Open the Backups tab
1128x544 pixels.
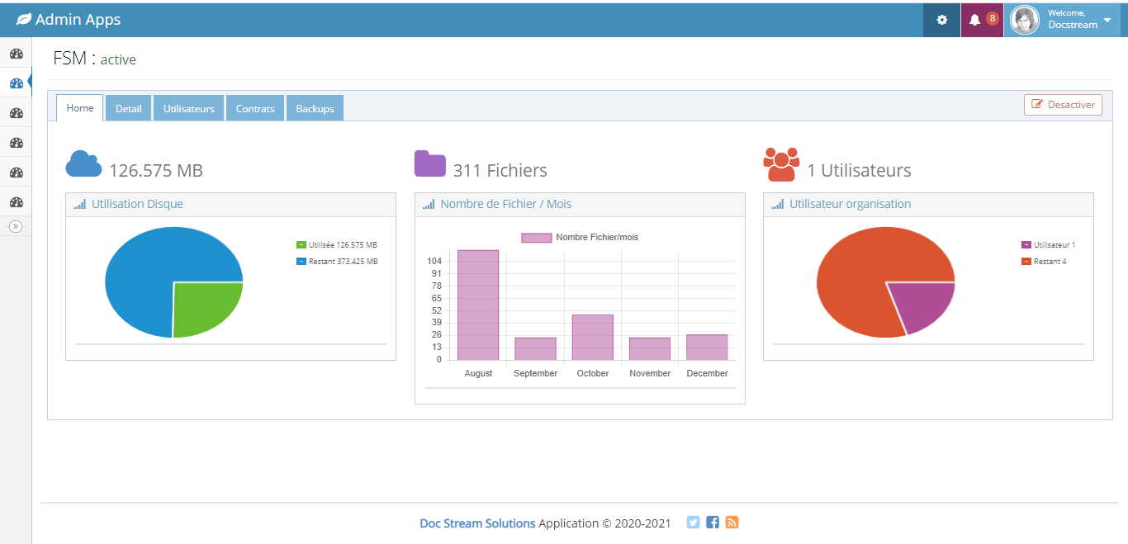tap(315, 108)
